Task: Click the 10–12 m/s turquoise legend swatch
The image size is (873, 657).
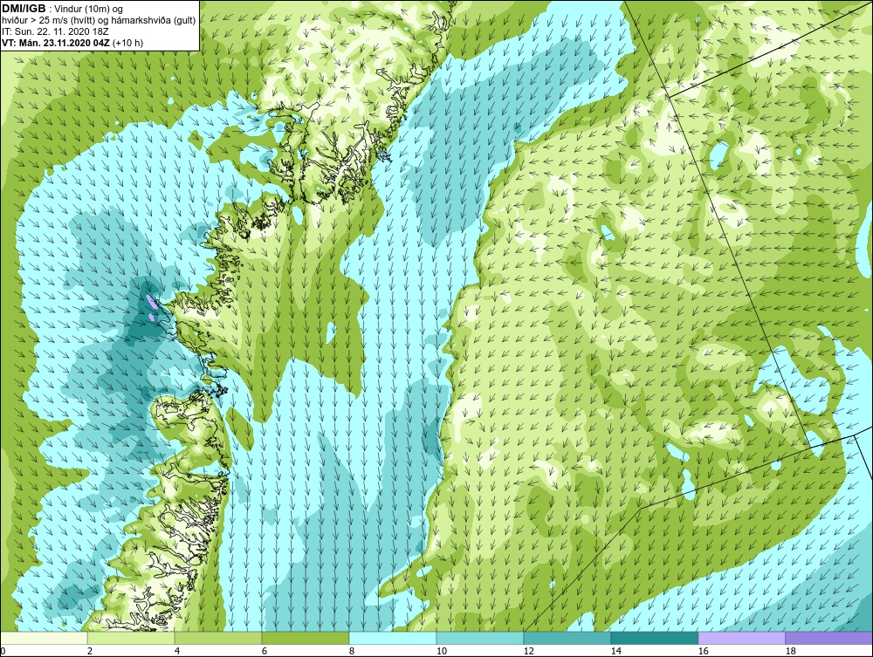Action: 480,638
